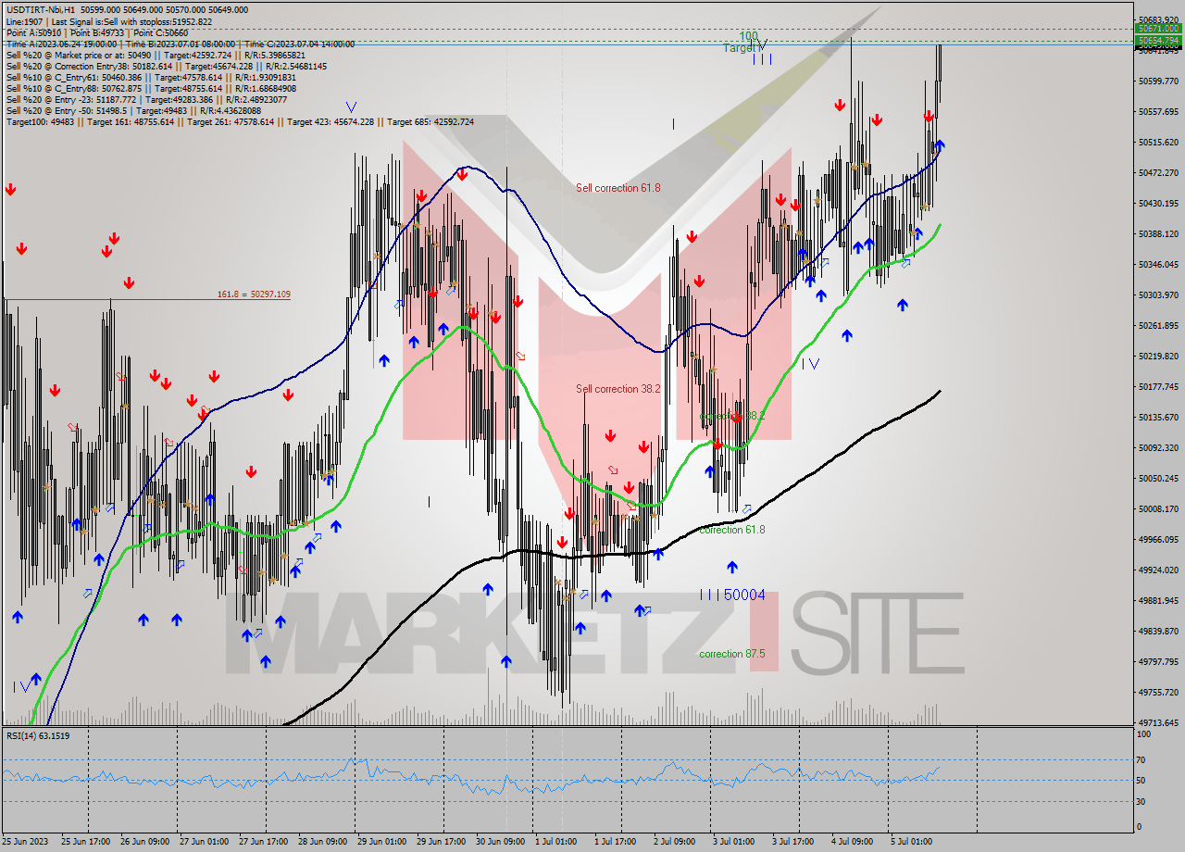Click price axis value 49839.870
Viewport: 1185px width, 852px height.
(1158, 632)
